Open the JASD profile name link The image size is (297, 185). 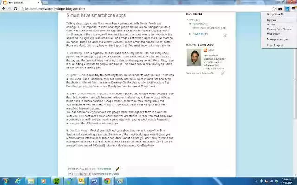(211, 50)
